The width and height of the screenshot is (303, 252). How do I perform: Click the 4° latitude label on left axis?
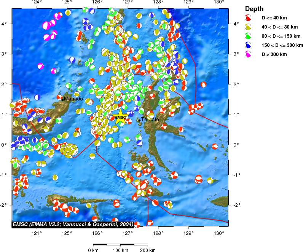(5, 24)
